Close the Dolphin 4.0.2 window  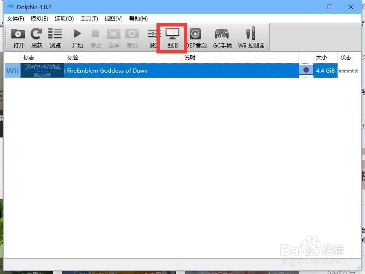(350, 7)
